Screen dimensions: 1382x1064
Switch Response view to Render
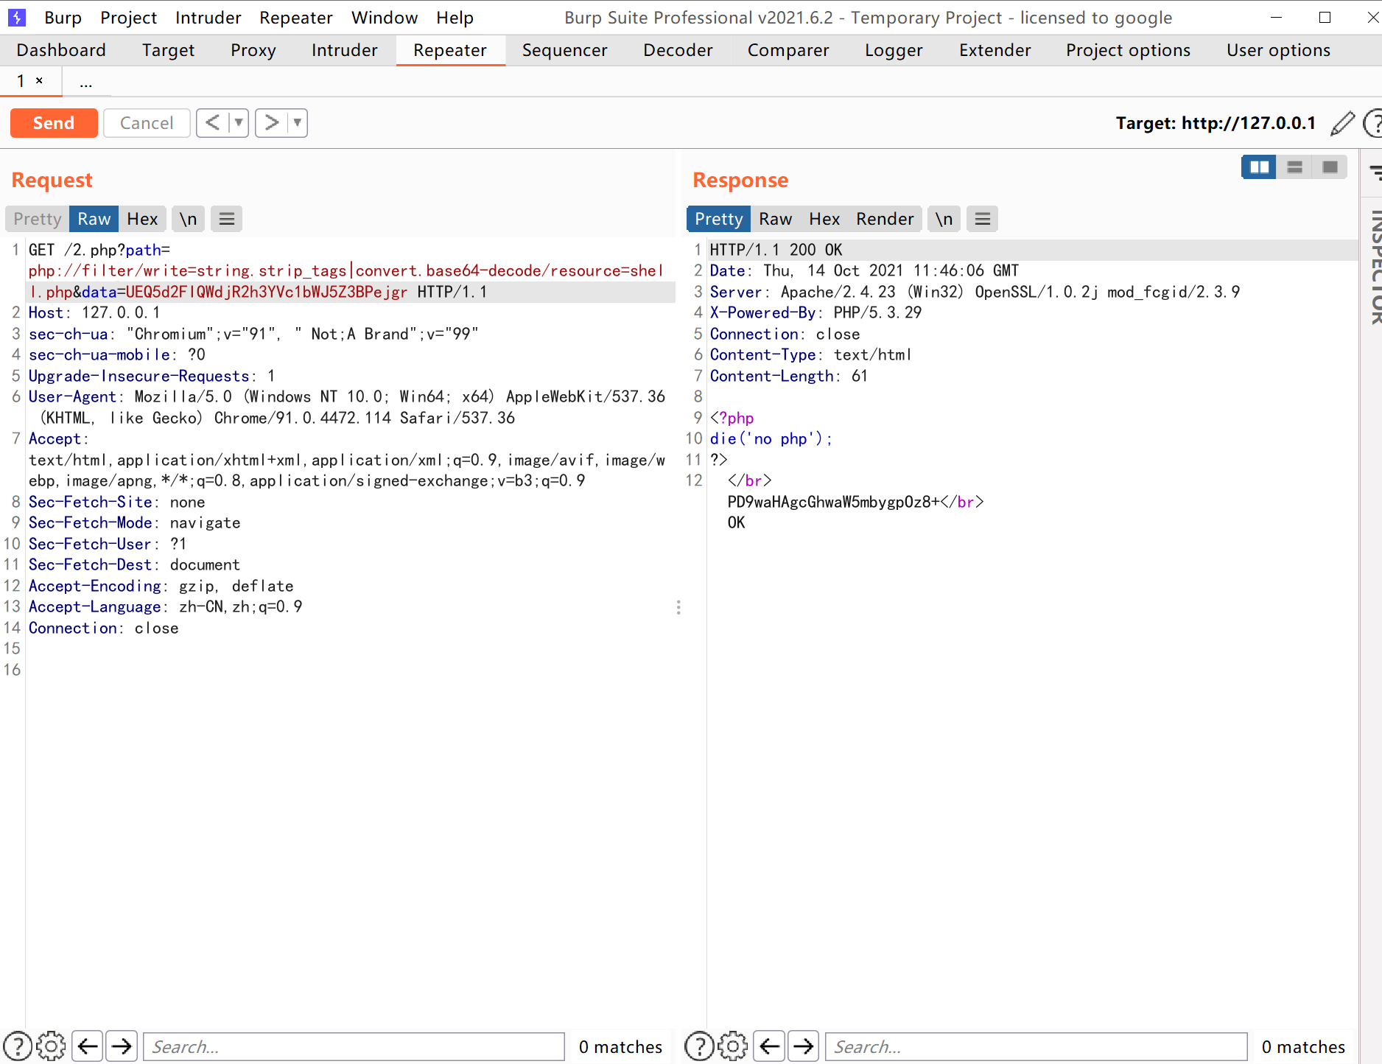click(x=885, y=219)
